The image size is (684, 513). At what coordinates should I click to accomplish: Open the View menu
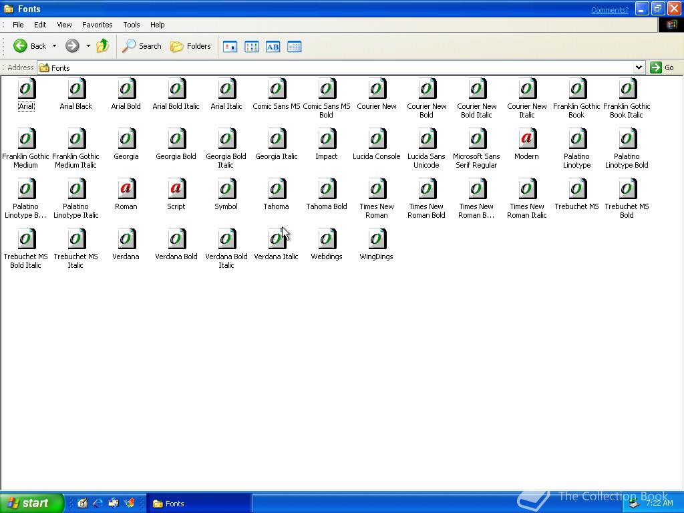tap(64, 25)
